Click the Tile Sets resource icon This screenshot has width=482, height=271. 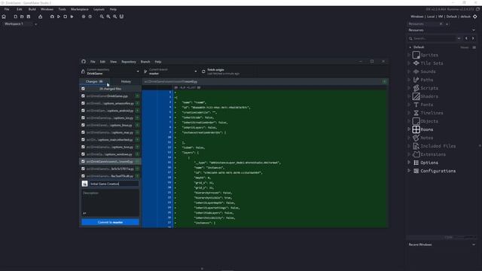[x=416, y=63]
